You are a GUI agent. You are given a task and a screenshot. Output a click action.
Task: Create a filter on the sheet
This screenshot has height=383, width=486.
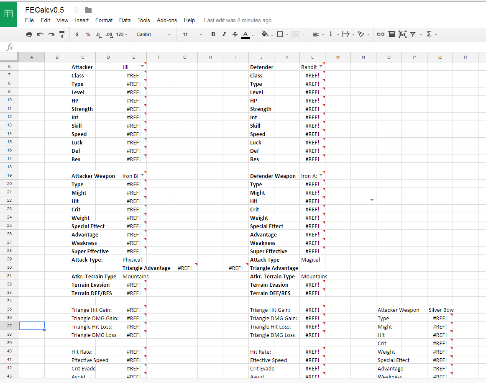pos(413,34)
